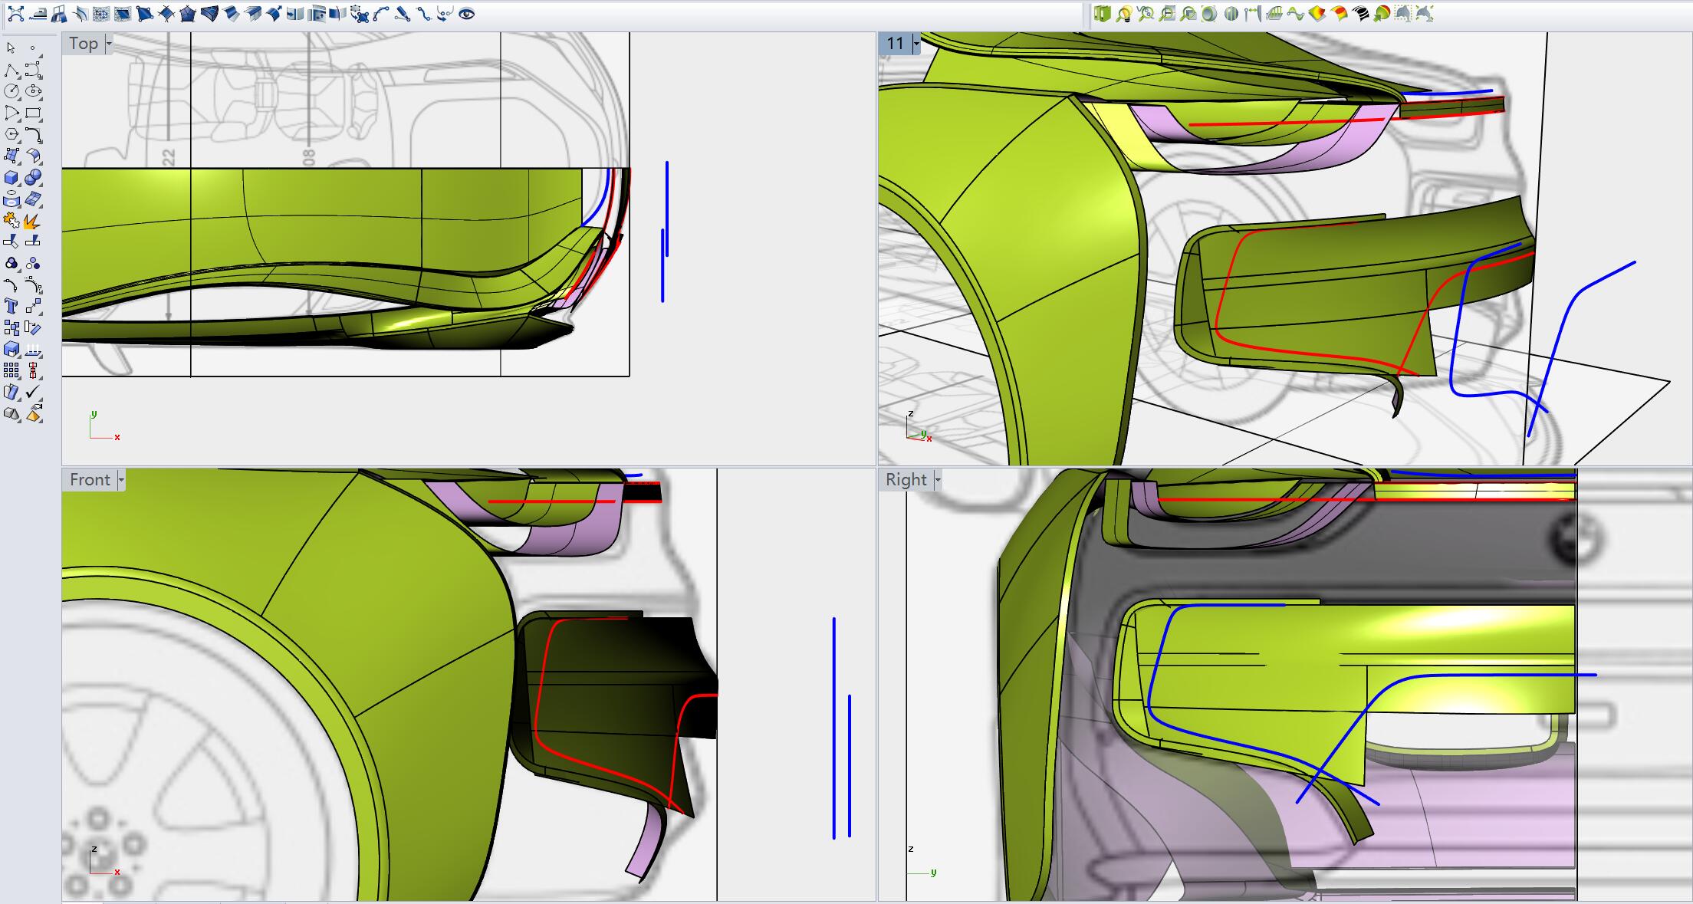
Task: Click the Front viewport title label
Action: click(x=90, y=480)
